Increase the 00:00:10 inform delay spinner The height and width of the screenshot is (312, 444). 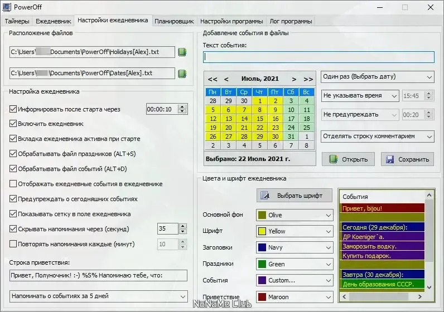182,106
